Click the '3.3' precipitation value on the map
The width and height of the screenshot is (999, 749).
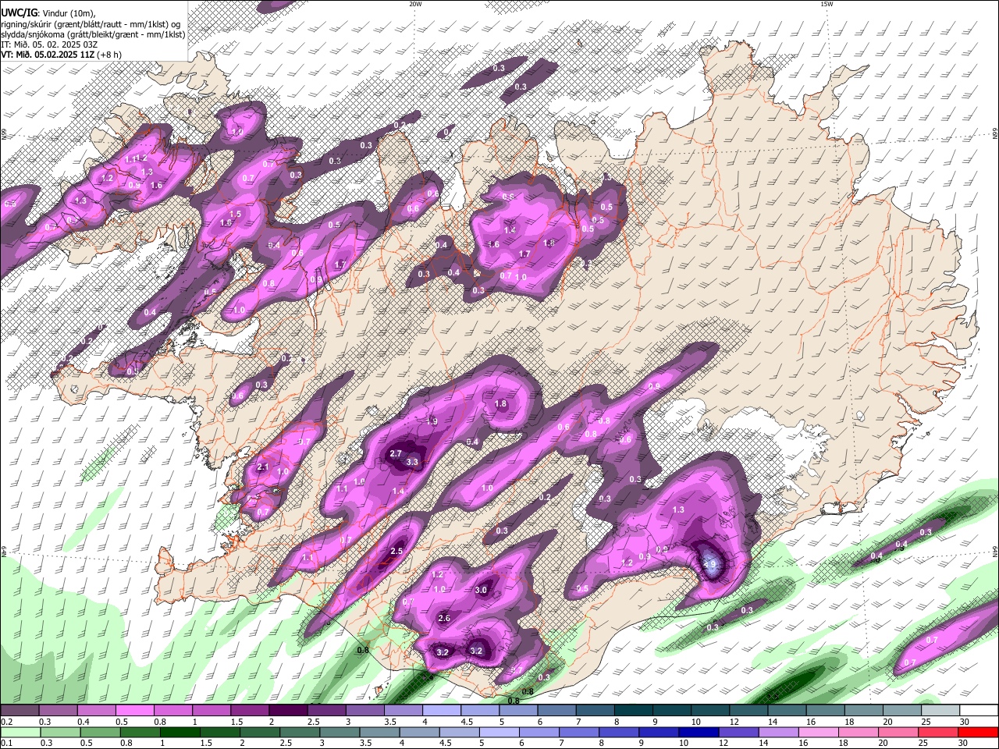(413, 462)
